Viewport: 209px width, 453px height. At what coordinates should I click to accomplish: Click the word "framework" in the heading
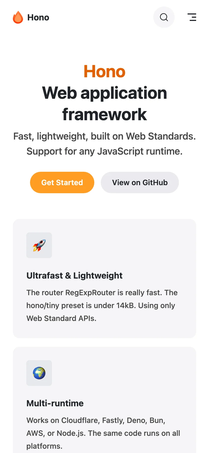tap(104, 114)
